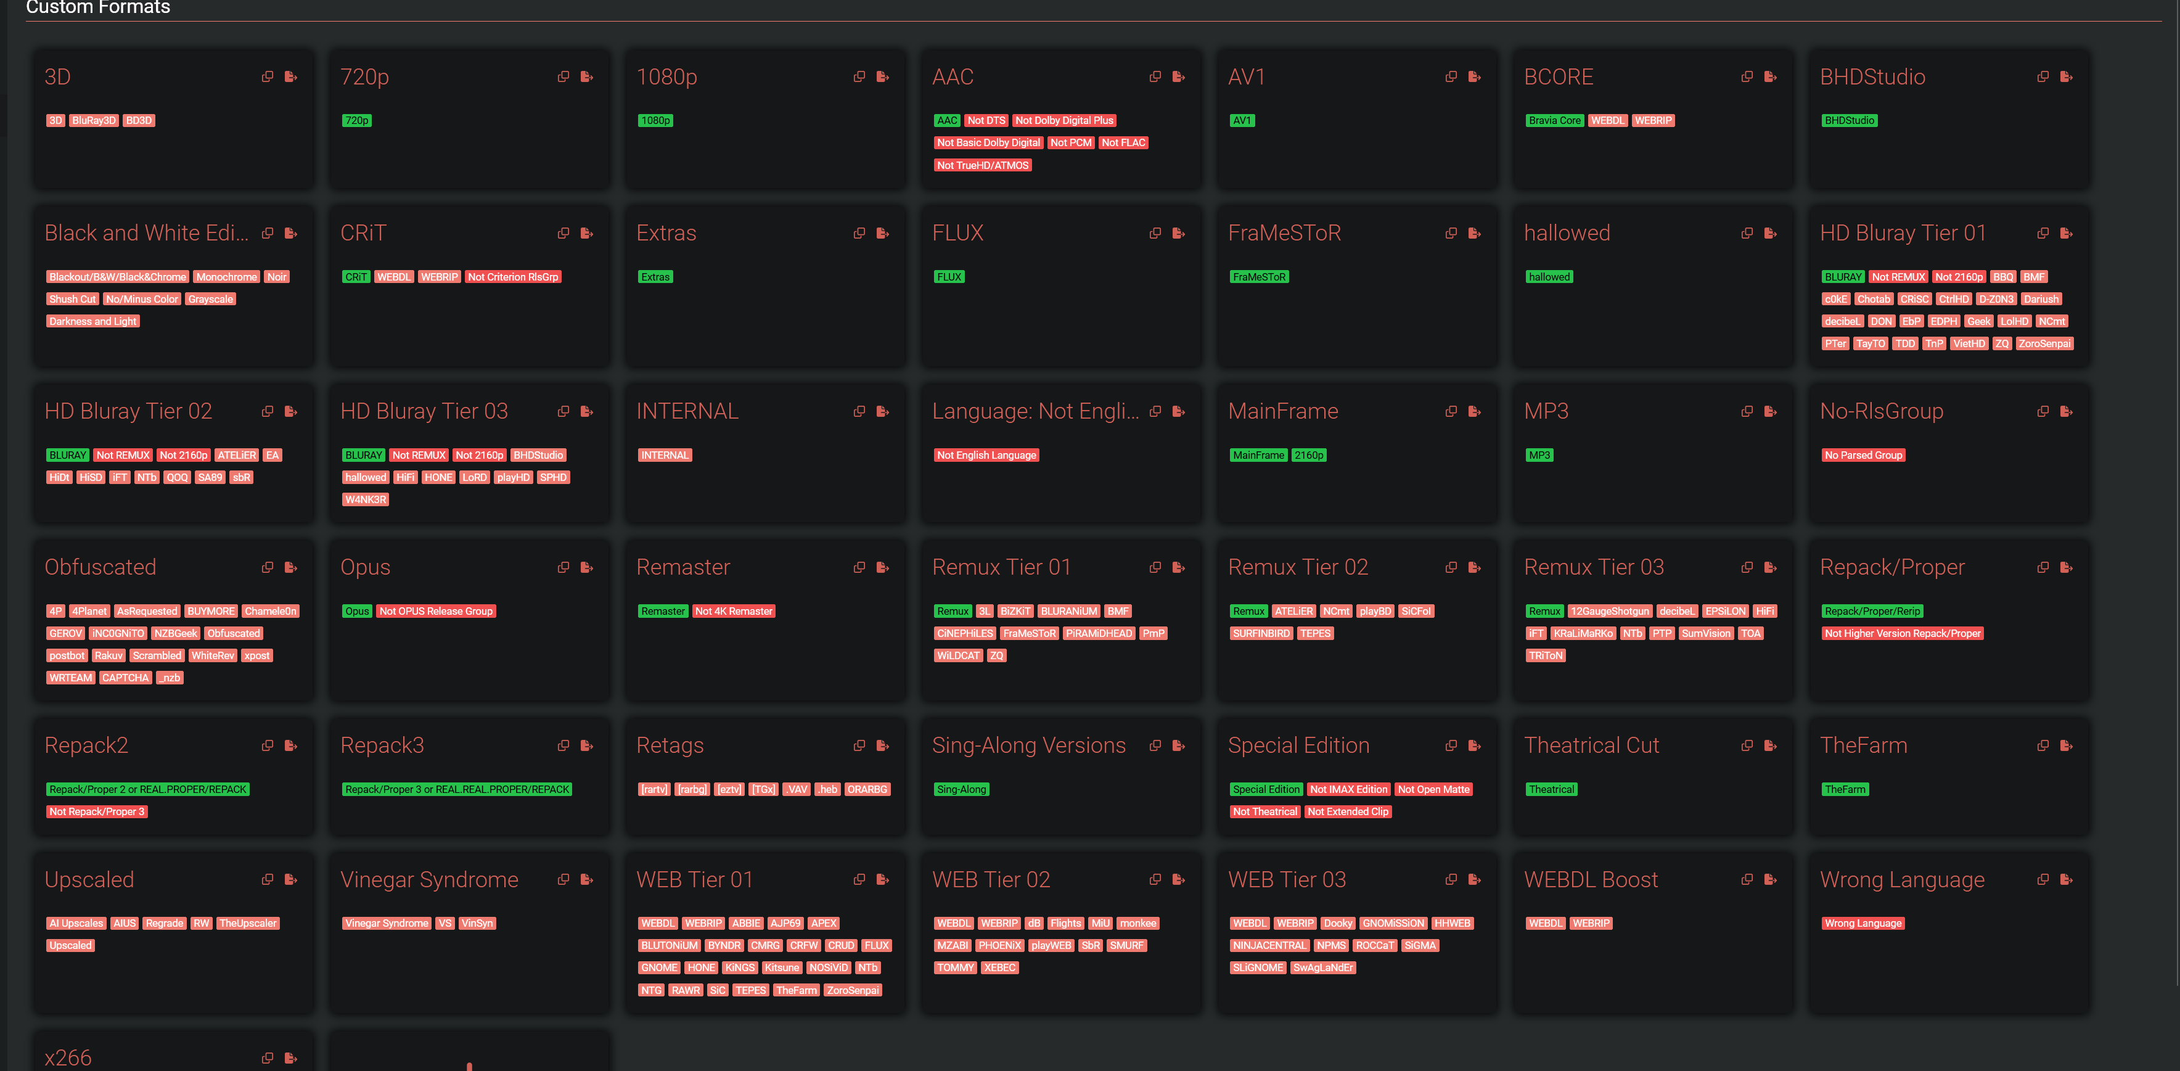This screenshot has height=1071, width=2180.
Task: Open the Vinegar Syndrome format card
Action: (429, 880)
